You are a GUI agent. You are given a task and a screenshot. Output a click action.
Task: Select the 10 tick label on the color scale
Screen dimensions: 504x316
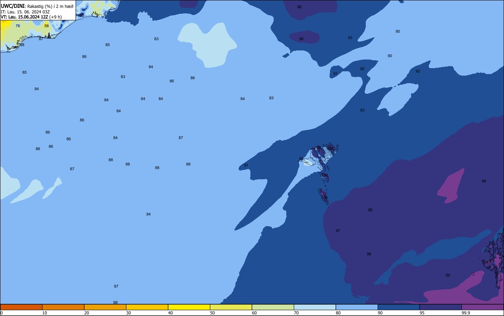tap(44, 313)
